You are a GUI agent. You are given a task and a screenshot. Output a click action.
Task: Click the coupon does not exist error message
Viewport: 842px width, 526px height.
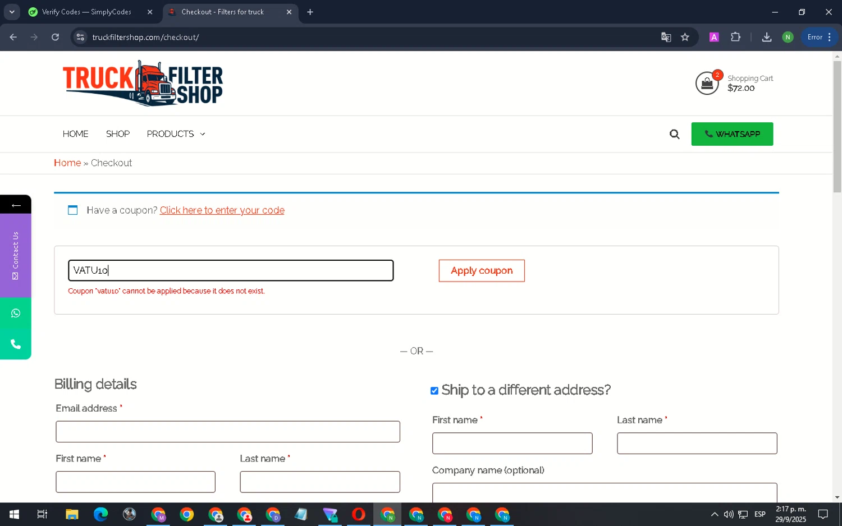(166, 291)
